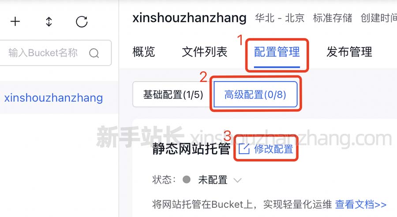Click the gray status dot next to 未配置
The height and width of the screenshot is (217, 397).
pos(187,180)
